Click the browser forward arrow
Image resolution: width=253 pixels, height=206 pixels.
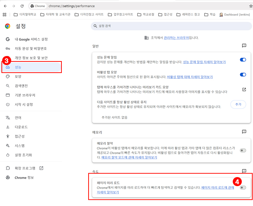tap(14, 6)
